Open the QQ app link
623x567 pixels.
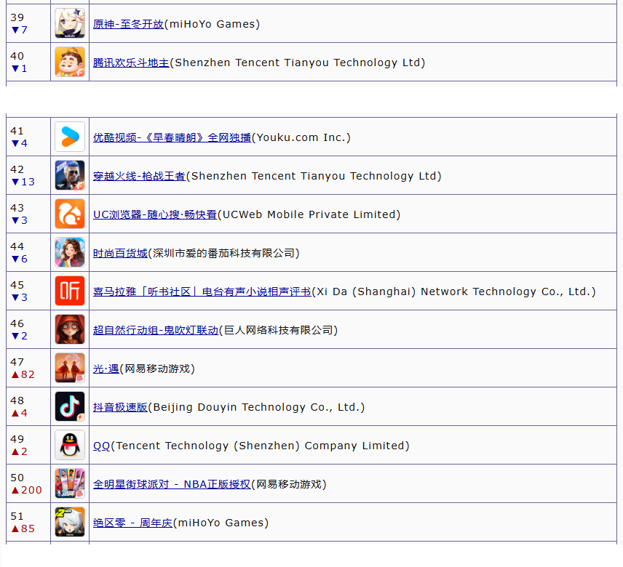pyautogui.click(x=101, y=446)
